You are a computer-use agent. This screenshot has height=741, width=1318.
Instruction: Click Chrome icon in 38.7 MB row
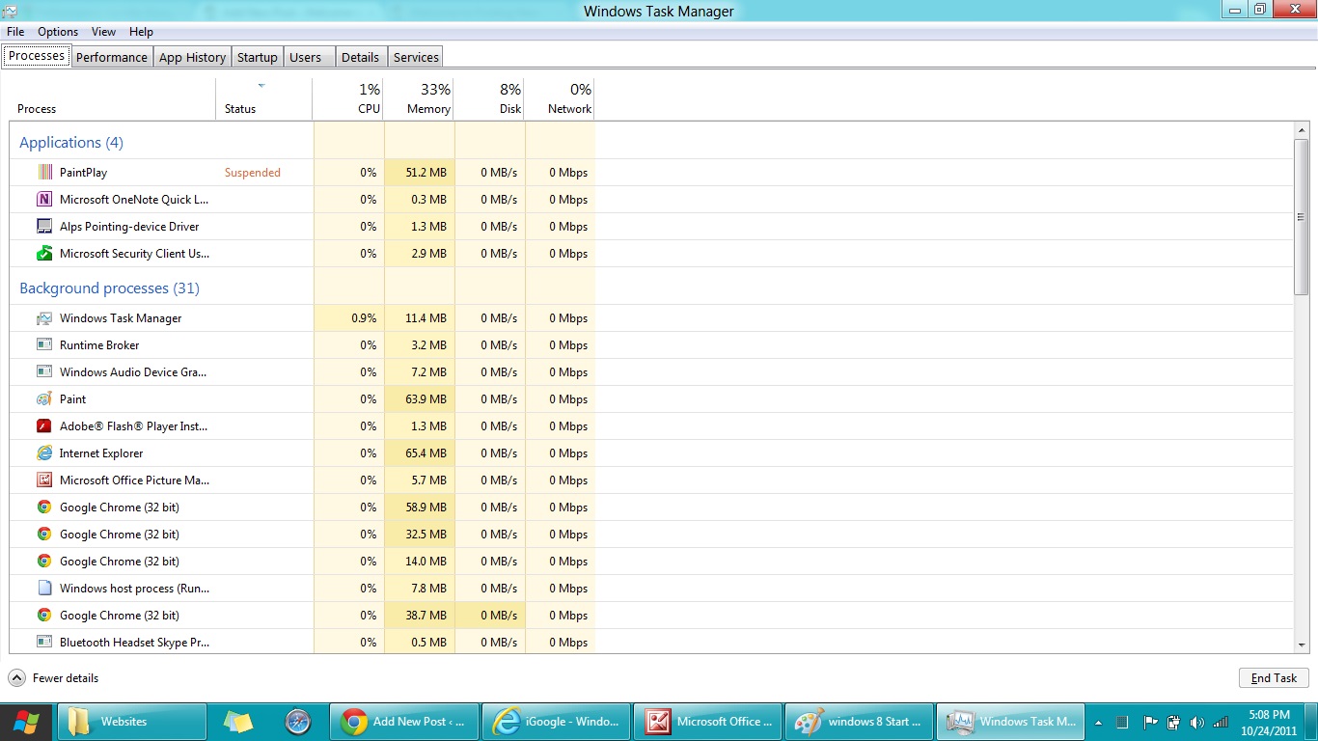(44, 615)
